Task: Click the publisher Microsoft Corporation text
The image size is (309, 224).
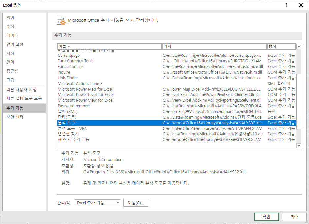Action: tap(103, 159)
